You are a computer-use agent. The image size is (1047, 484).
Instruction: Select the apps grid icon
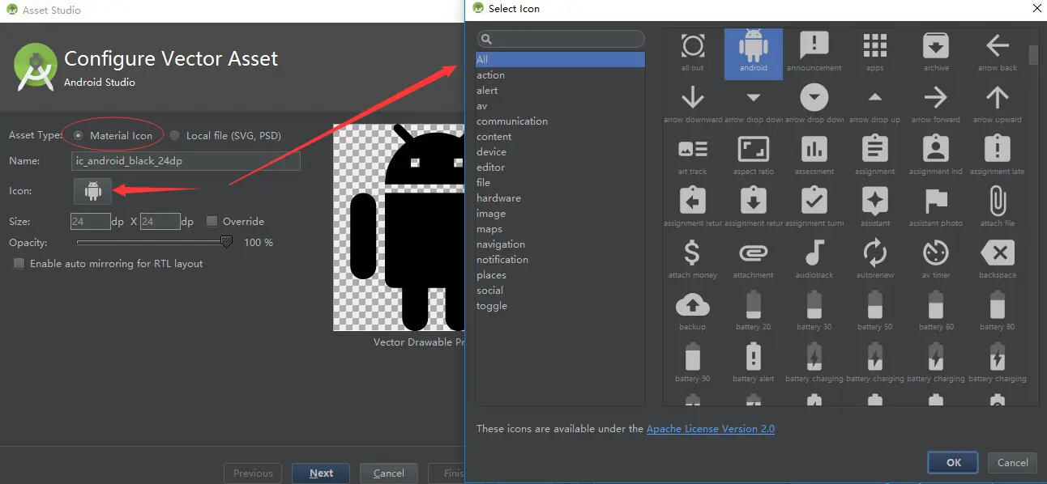pyautogui.click(x=875, y=46)
